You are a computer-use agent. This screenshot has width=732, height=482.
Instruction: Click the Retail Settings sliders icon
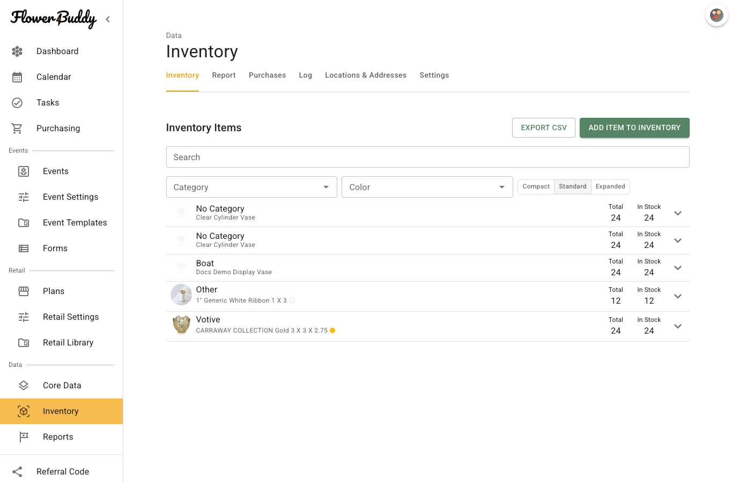point(24,317)
